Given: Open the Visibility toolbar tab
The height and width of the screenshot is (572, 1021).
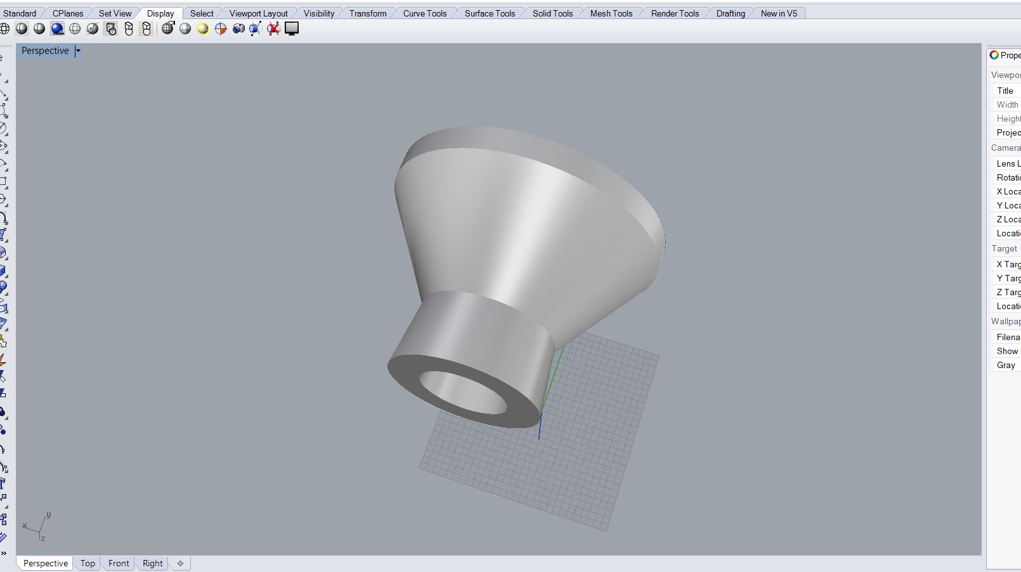Looking at the screenshot, I should 319,13.
